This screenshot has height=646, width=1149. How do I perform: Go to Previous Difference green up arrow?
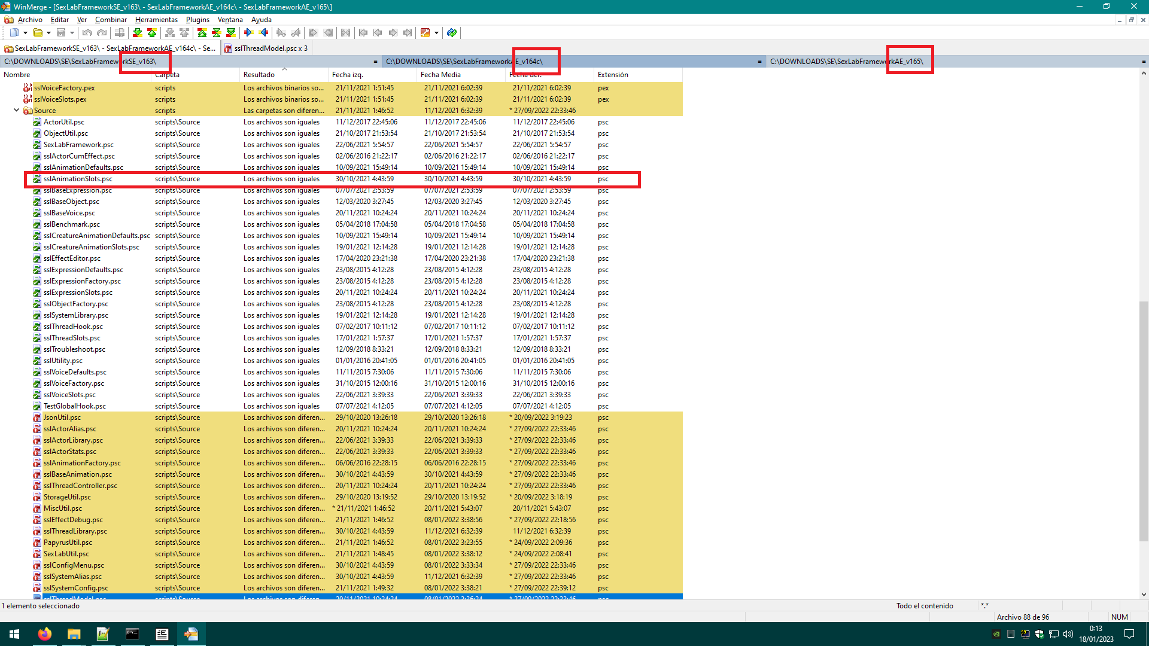pyautogui.click(x=152, y=33)
